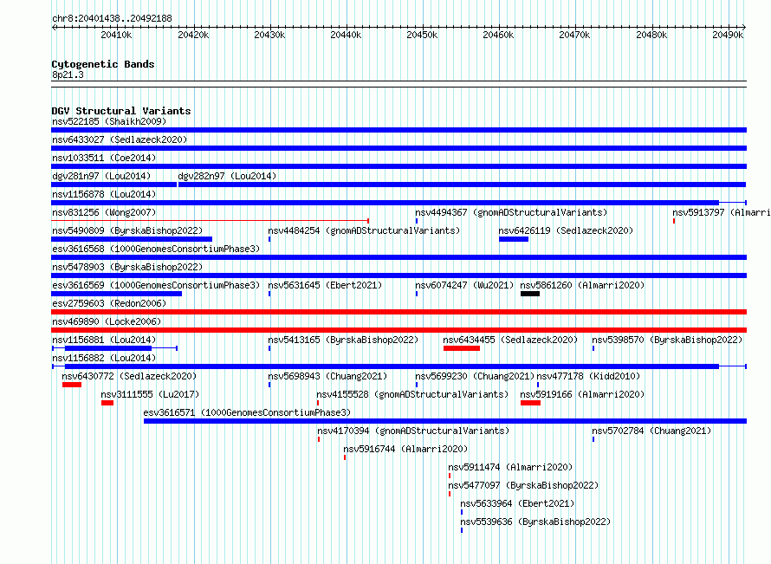Open the nsv4494367 gnomADStructuralVariants label
The height and width of the screenshot is (564, 771).
click(x=511, y=212)
